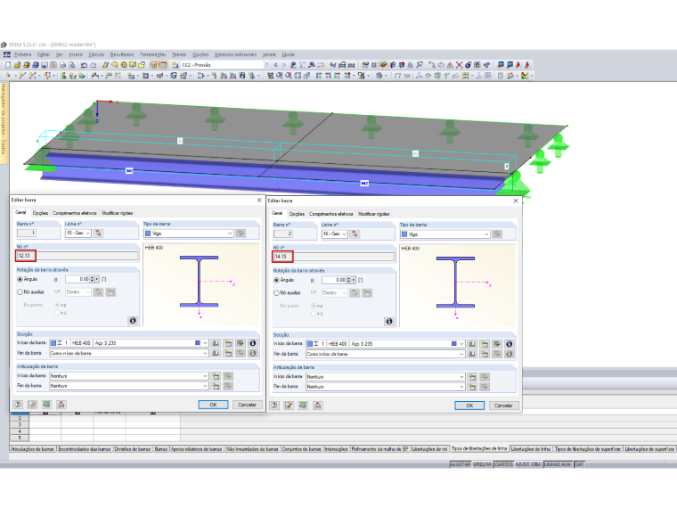Click the Open folder toolbar icon

point(17,65)
